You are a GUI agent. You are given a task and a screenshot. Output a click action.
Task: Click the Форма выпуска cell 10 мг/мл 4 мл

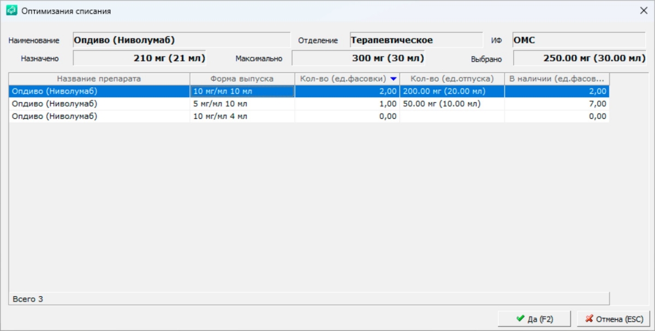(x=242, y=116)
